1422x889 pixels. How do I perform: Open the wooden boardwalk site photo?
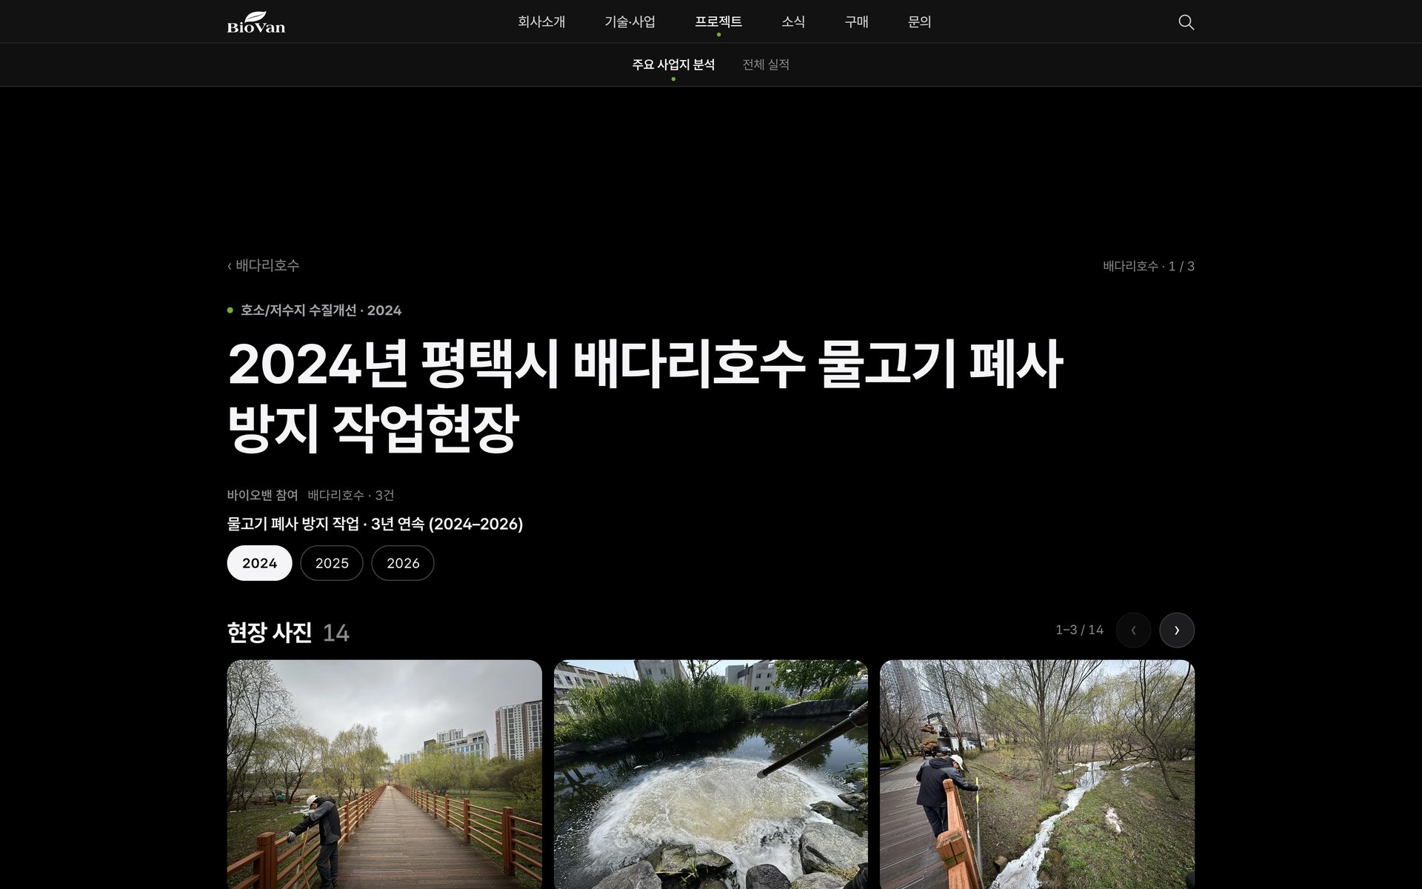(384, 774)
